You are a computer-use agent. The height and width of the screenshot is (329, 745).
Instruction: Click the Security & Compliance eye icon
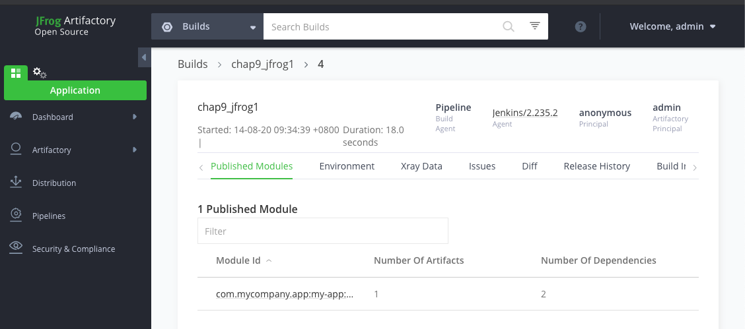(x=17, y=249)
